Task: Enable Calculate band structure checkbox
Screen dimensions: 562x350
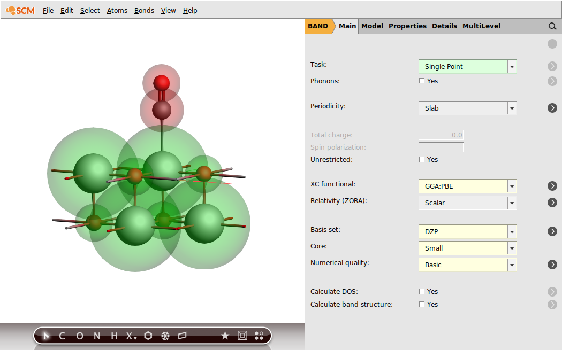Action: coord(422,304)
